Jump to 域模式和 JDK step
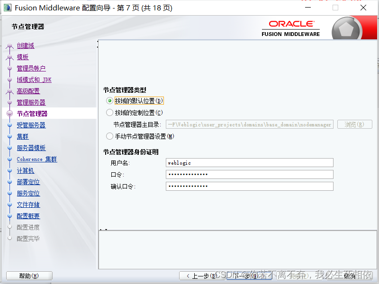 pyautogui.click(x=34, y=80)
